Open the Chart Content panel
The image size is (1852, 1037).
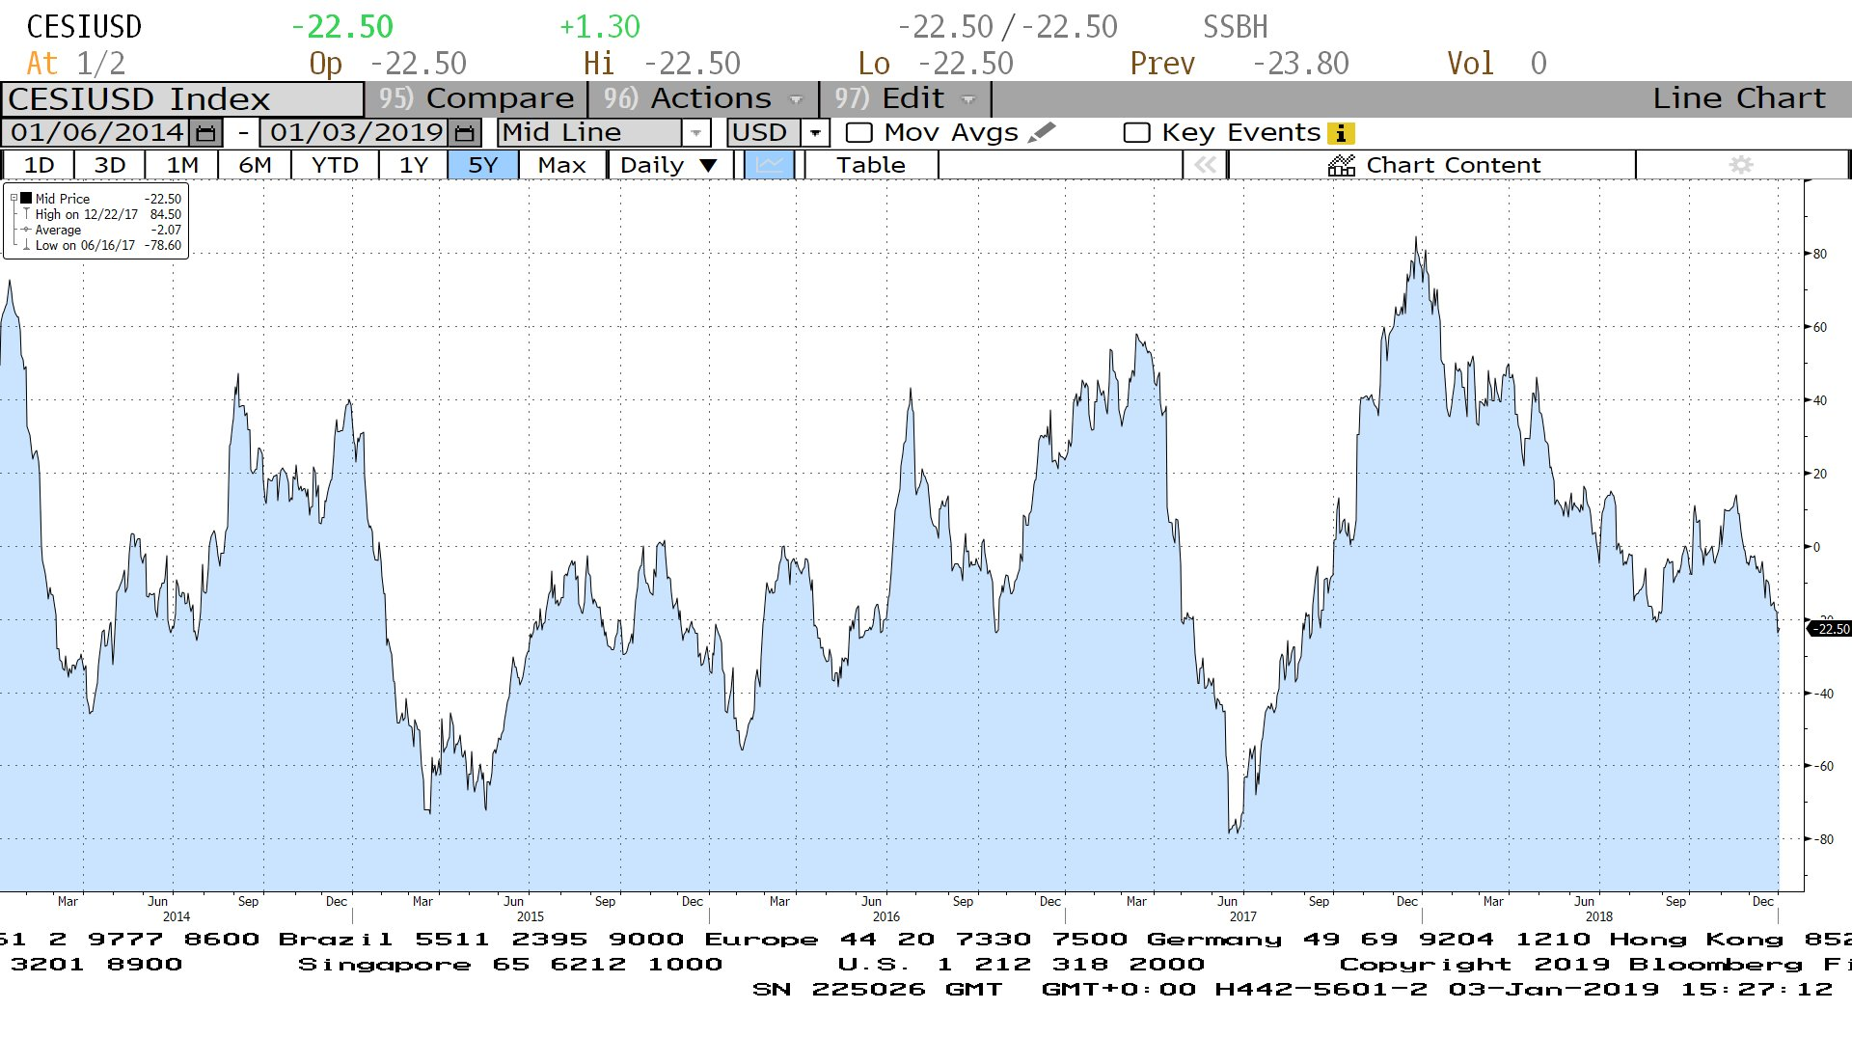[x=1432, y=165]
